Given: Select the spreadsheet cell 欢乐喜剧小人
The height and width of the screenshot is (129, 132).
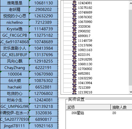Looking at the screenshot, I should [15, 48].
